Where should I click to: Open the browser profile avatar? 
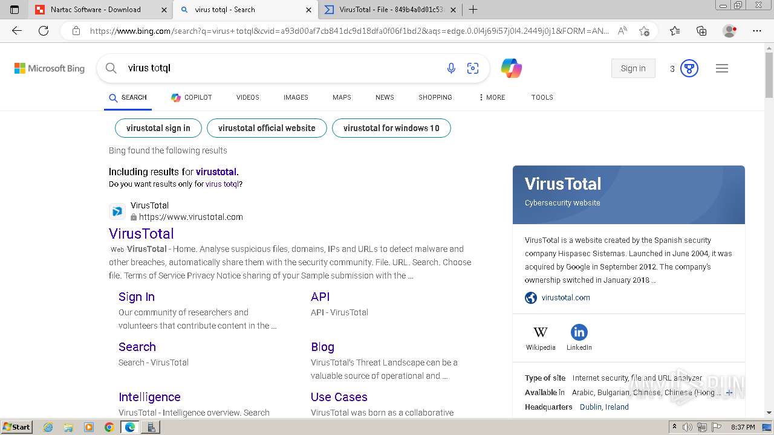click(x=730, y=31)
